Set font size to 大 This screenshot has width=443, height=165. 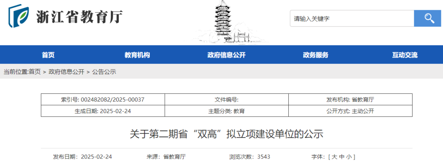pos(334,157)
